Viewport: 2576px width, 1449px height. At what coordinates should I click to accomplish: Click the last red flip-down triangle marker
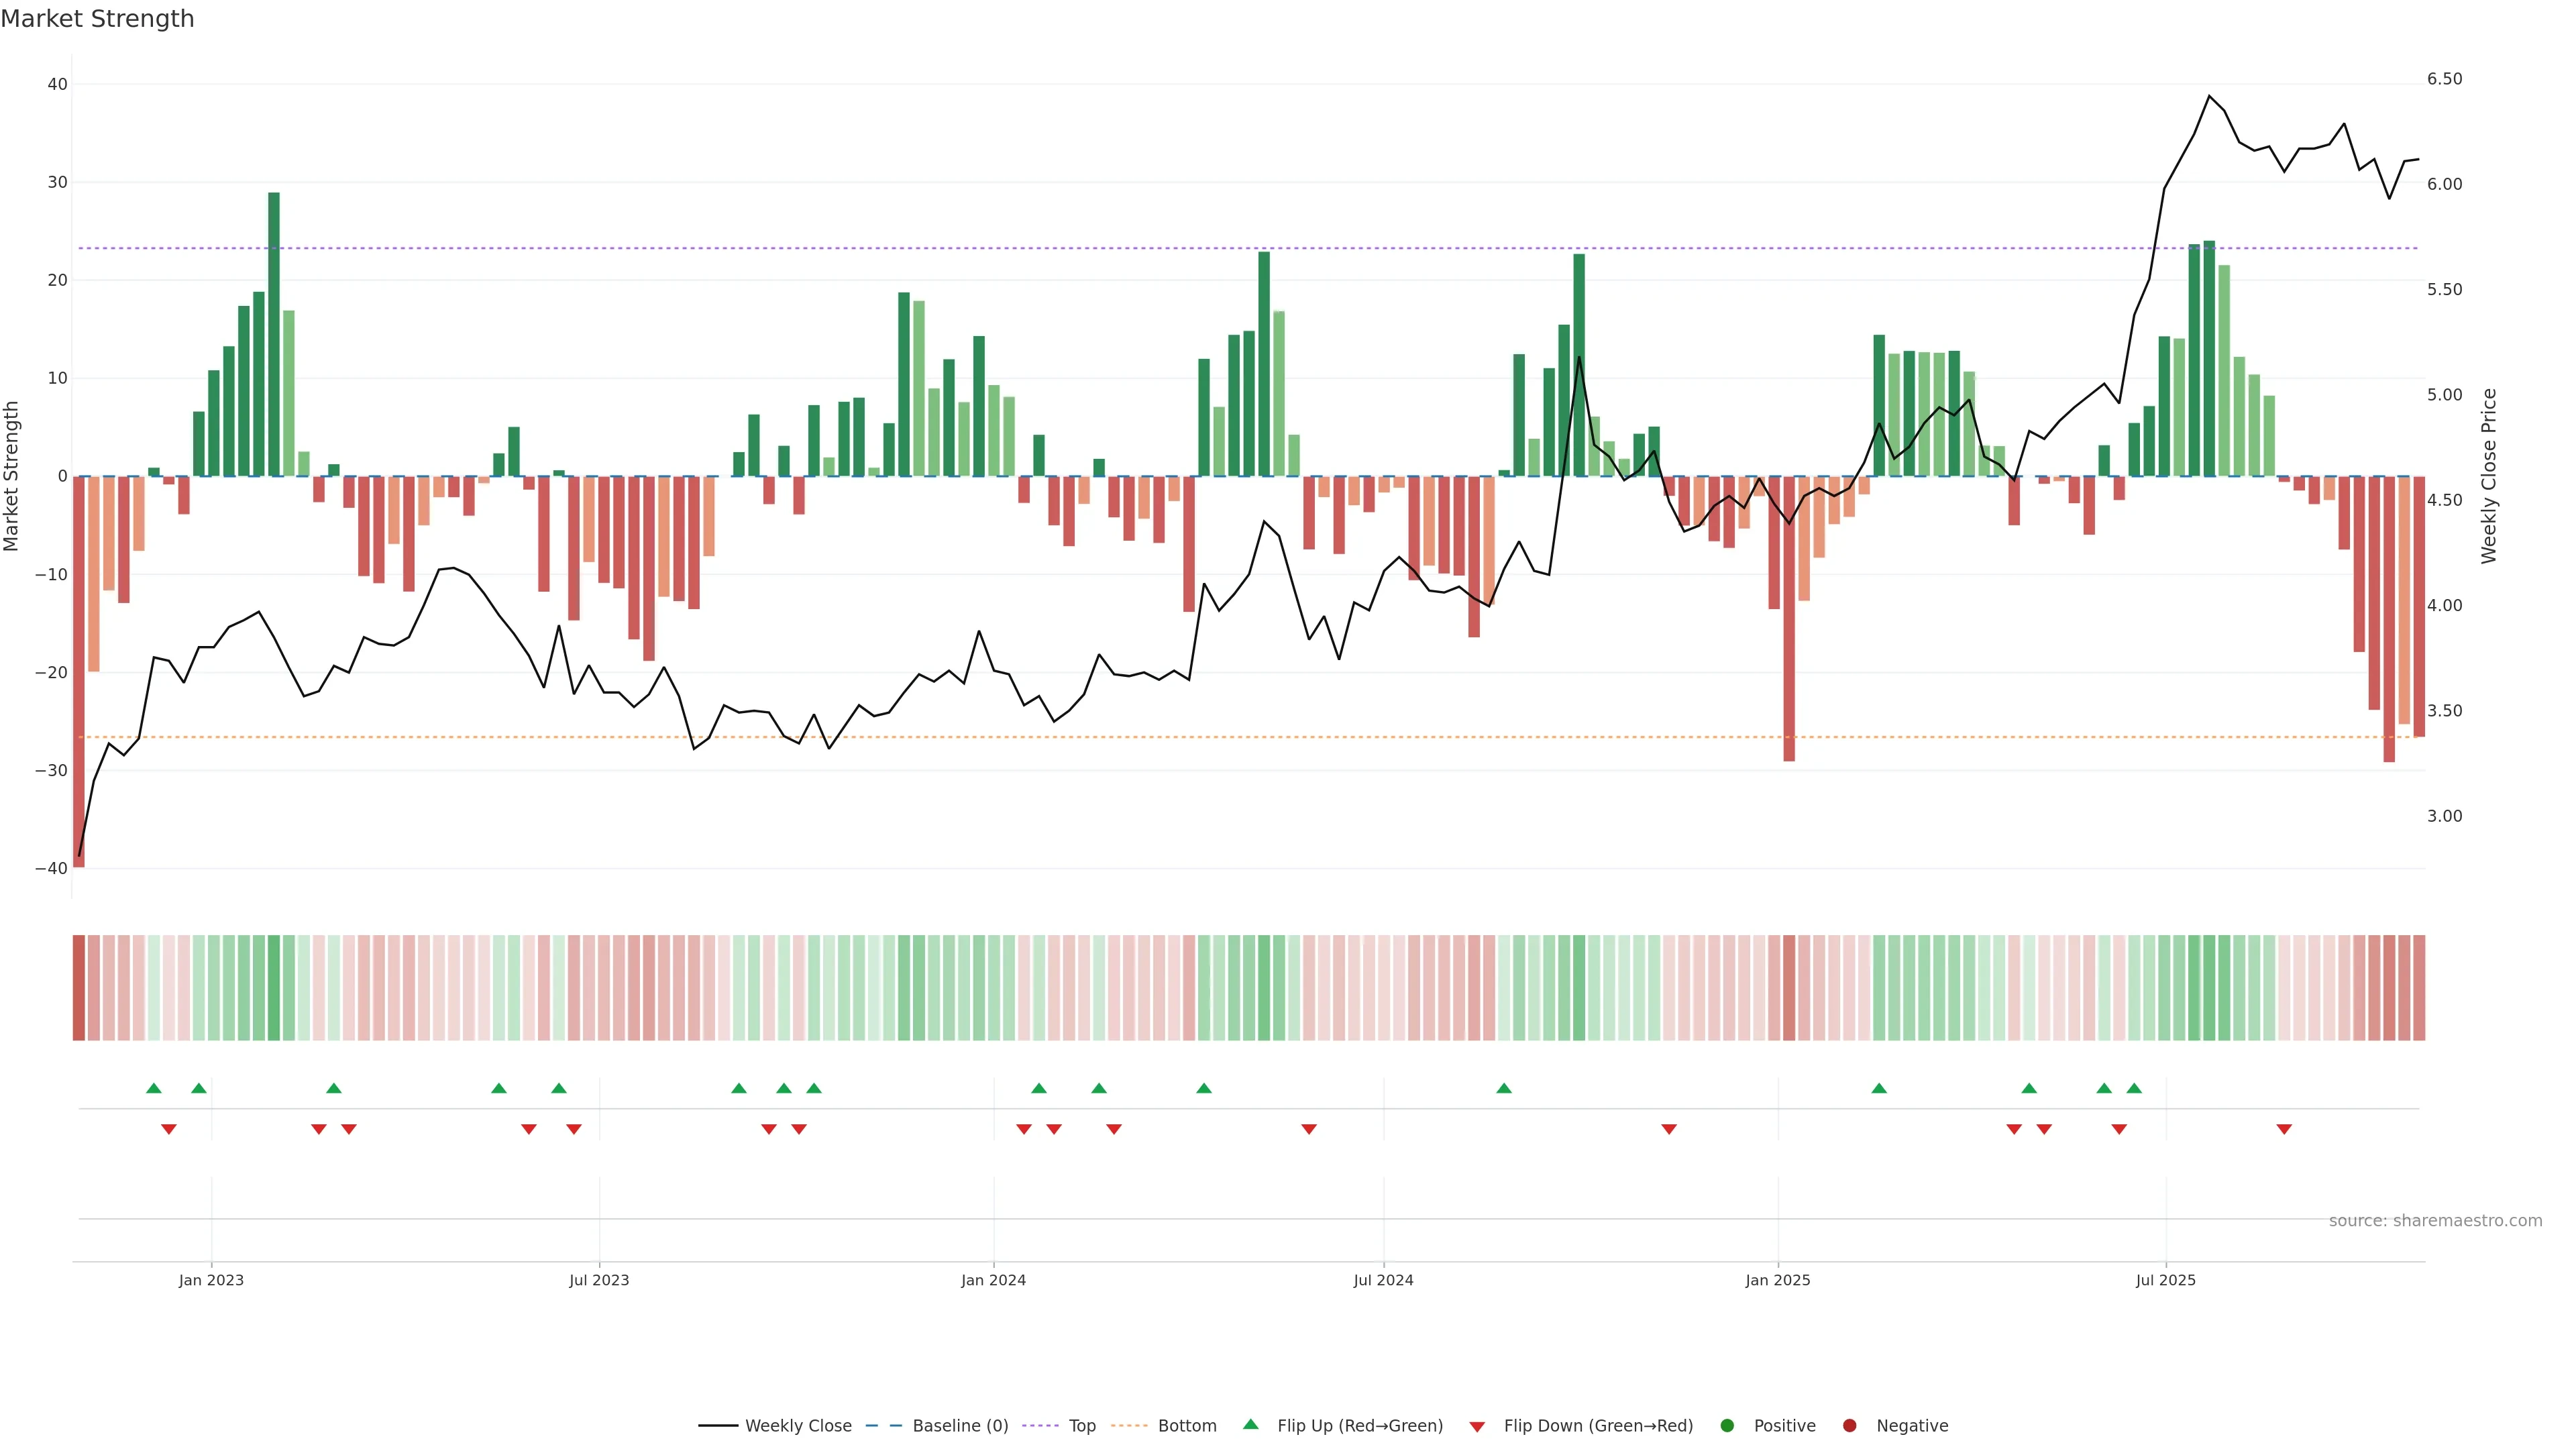click(2284, 1129)
